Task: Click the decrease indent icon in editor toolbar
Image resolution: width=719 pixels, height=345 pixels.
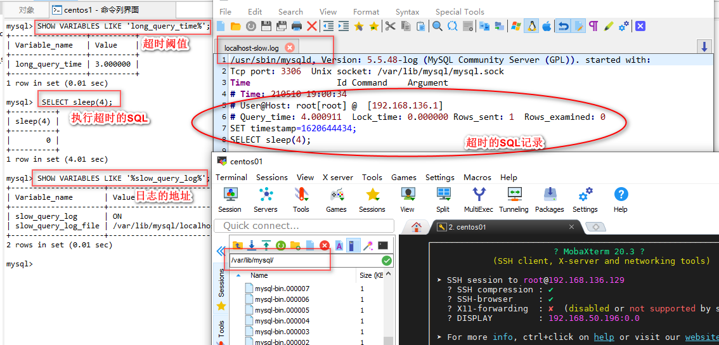Action: (x=328, y=26)
